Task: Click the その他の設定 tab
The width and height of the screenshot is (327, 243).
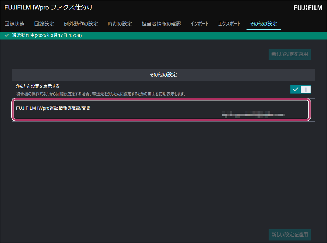Action: click(264, 24)
